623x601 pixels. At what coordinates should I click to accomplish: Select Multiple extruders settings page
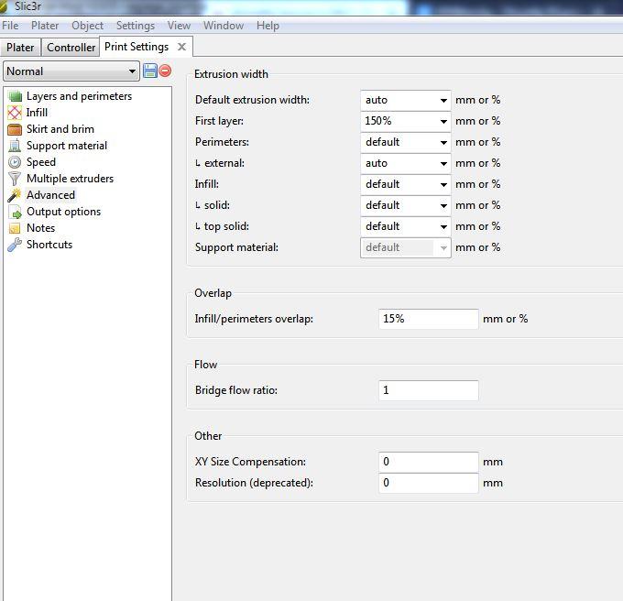[x=70, y=179]
